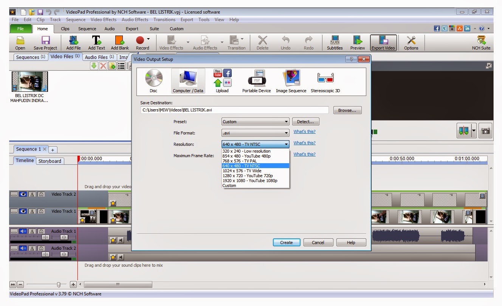Toggle the solo icon on Audio Track 1
502x306 pixels.
[x=32, y=231]
